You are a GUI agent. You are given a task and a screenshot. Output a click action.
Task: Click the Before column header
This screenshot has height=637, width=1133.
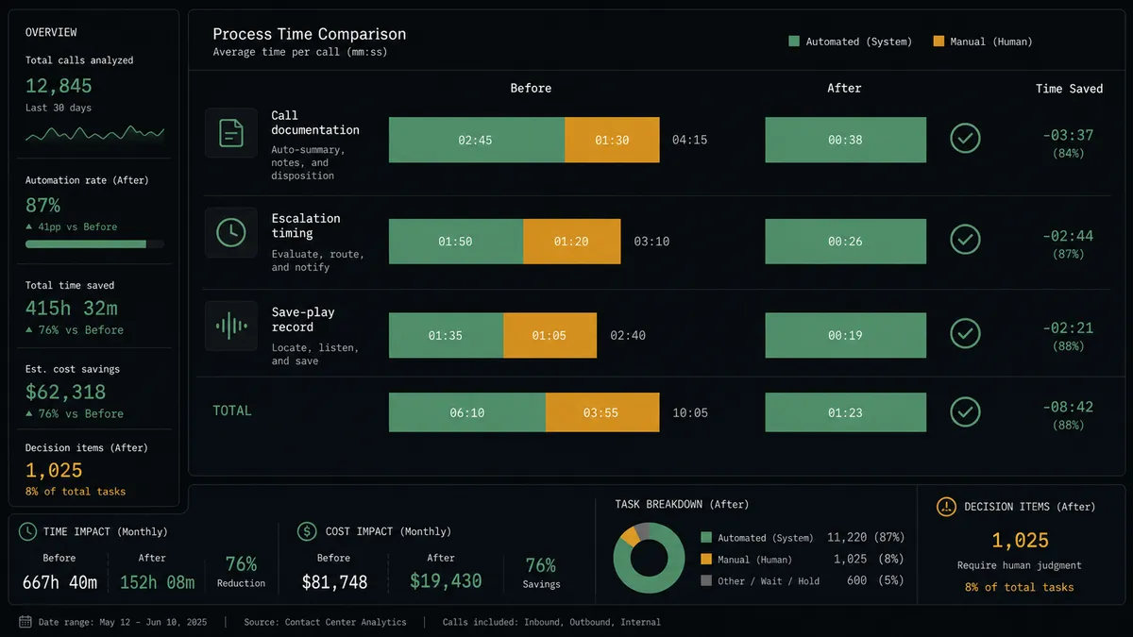(x=531, y=88)
